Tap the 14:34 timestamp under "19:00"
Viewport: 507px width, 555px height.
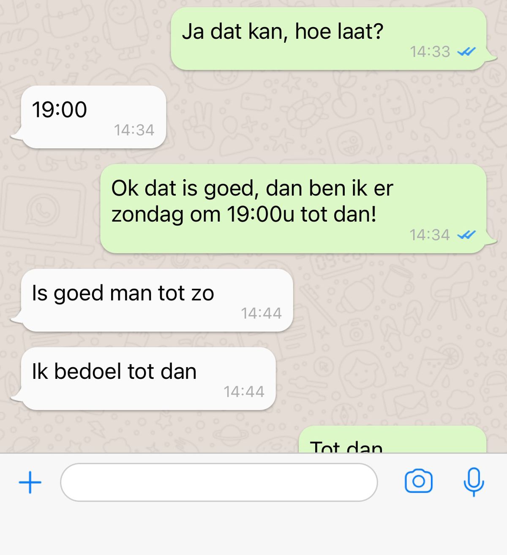coord(134,130)
